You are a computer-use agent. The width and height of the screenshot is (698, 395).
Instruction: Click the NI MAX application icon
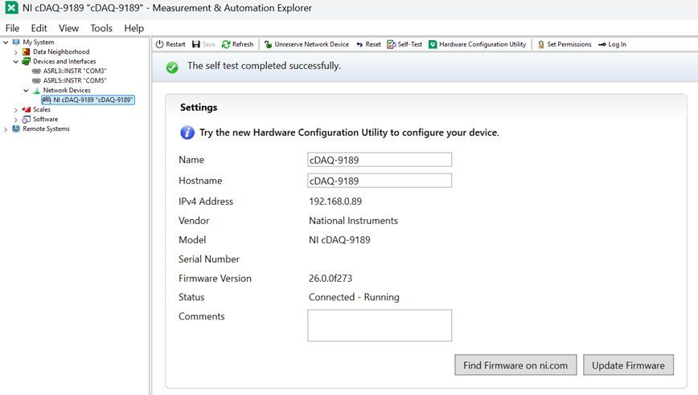pyautogui.click(x=11, y=7)
